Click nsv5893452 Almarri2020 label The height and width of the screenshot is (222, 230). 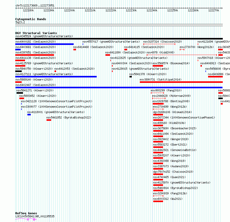[38, 96]
